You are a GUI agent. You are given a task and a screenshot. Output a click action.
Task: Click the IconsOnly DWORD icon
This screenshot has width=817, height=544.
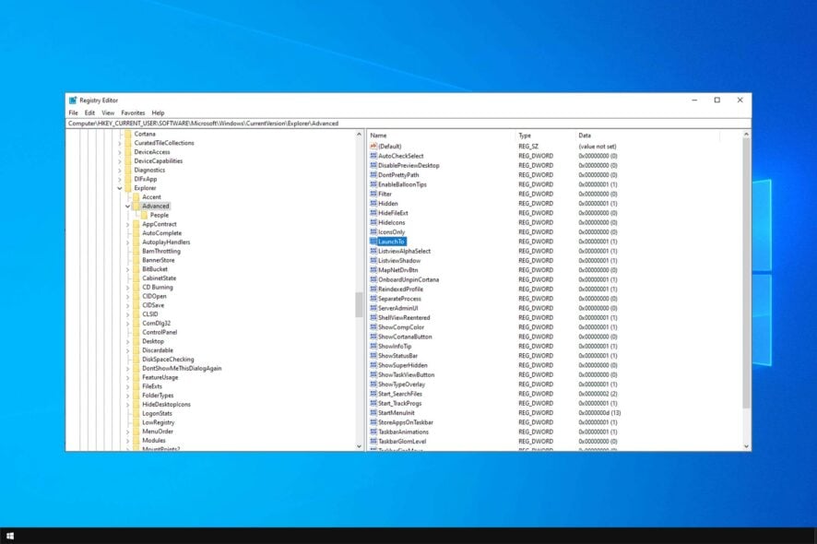click(373, 231)
